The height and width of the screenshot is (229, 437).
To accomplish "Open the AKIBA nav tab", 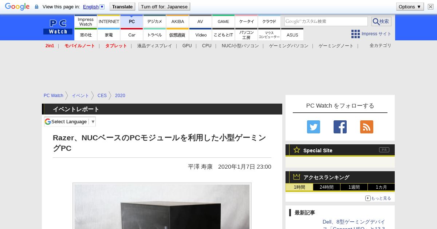I will coord(178,21).
